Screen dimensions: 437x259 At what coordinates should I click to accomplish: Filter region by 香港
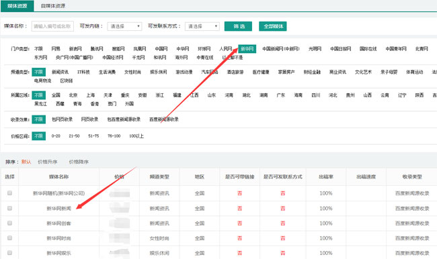[x=95, y=103]
